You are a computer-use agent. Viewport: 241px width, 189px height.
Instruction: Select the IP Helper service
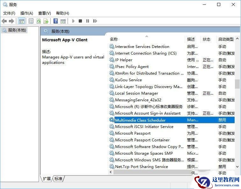click(172, 60)
